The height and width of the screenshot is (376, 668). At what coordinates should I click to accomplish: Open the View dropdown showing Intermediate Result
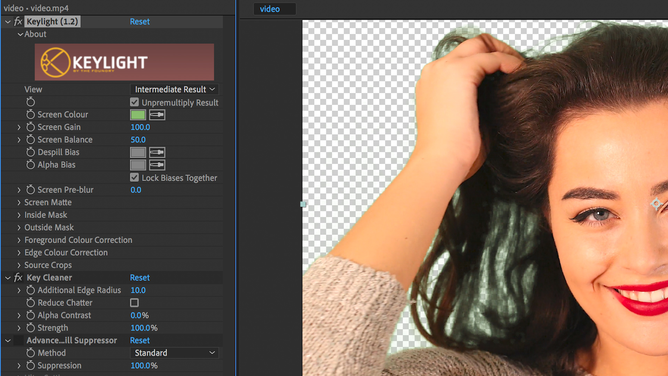(x=174, y=89)
